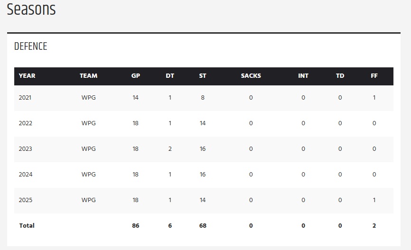Click total games played value 86

point(136,226)
